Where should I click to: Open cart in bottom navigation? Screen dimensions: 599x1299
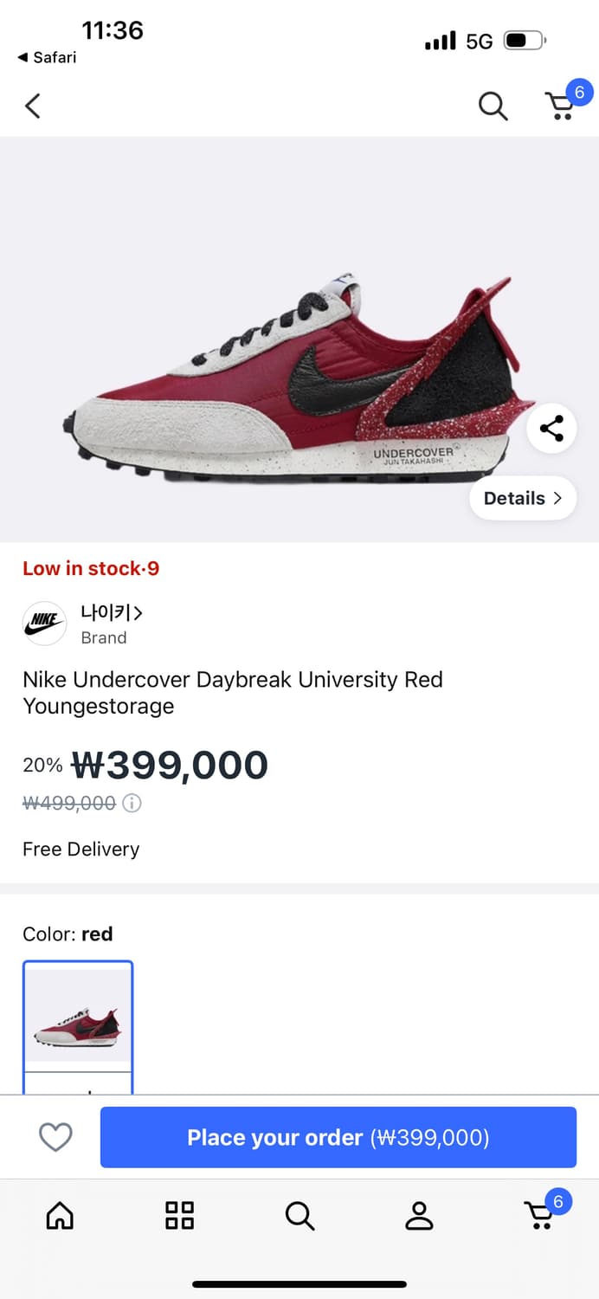pyautogui.click(x=540, y=1215)
